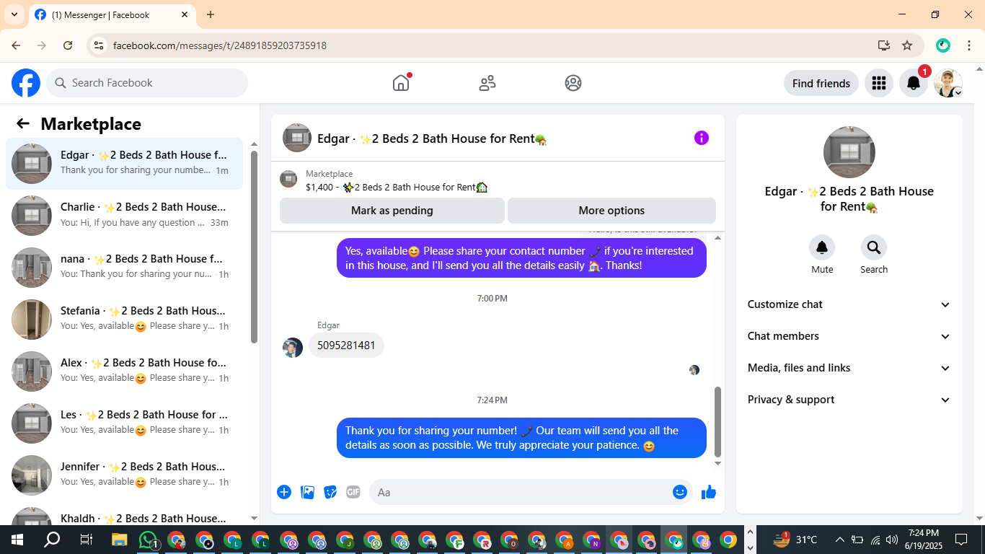Open Edgar's large listing photo in side panel
Image resolution: width=985 pixels, height=554 pixels.
pos(849,152)
